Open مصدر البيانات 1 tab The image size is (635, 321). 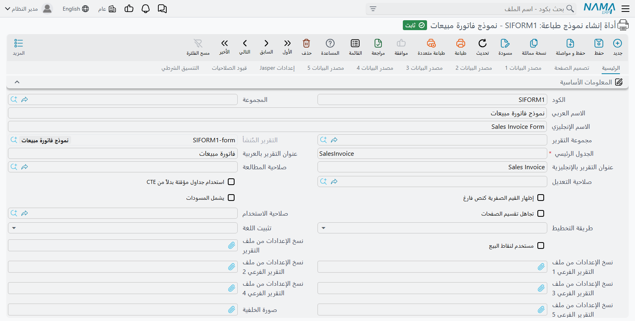coord(523,68)
